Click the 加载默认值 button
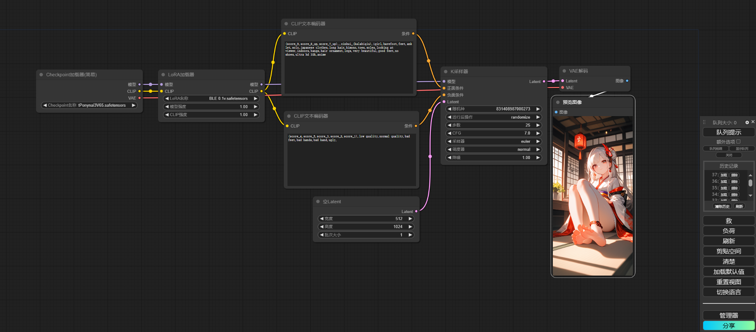 coord(729,272)
